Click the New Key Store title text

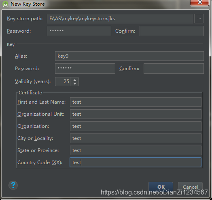28,4
